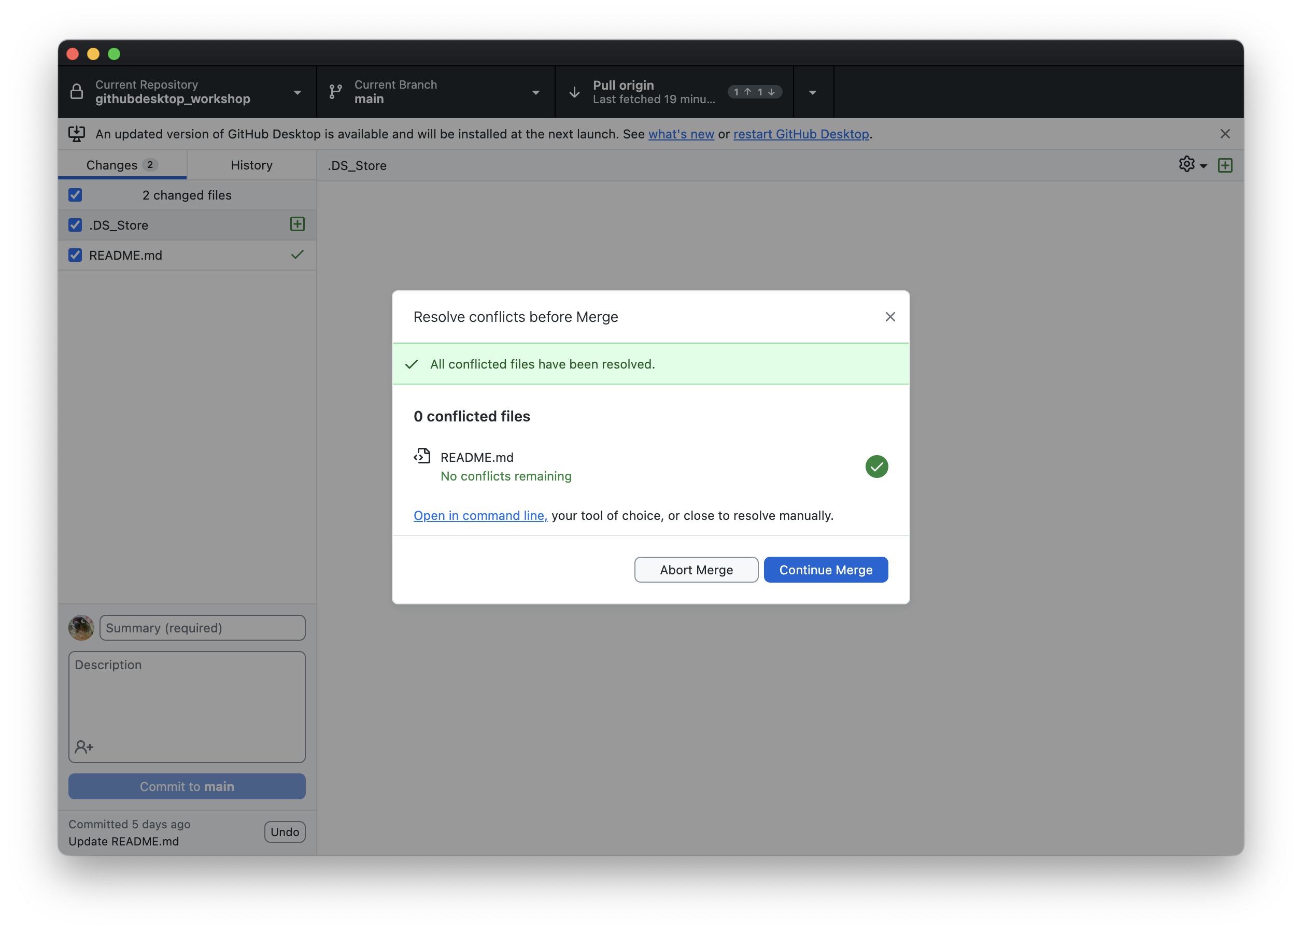Click the add new file icon
1302x932 pixels.
(1225, 164)
